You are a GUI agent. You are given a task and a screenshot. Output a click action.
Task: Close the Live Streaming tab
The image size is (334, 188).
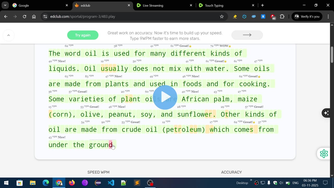(191, 5)
